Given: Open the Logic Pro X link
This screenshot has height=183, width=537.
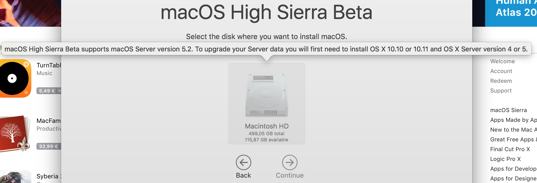Looking at the screenshot, I should (x=505, y=159).
